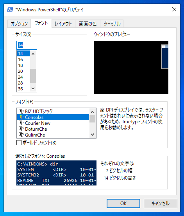
Task: Click the small window thumbnail in preview
Action: 165,57
